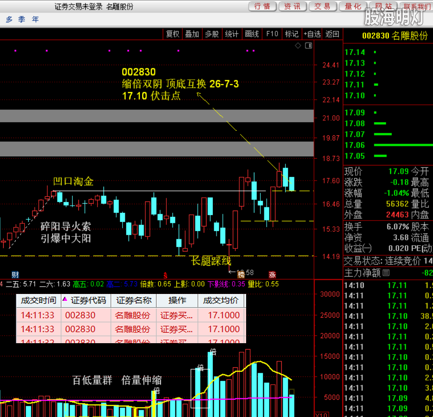The image size is (433, 417).
Task: Click the 现价 17.09 value
Action: (x=398, y=171)
